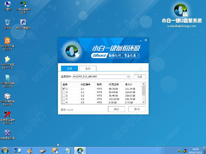Check the V: partition checkbox
This screenshot has width=206, height=154.
click(x=64, y=102)
